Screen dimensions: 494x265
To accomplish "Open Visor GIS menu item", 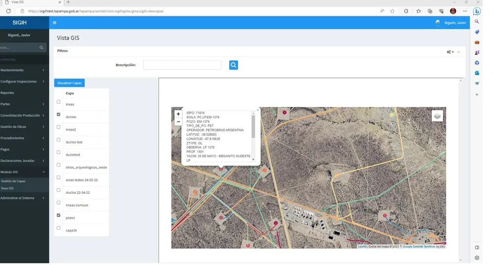I will 7,188.
